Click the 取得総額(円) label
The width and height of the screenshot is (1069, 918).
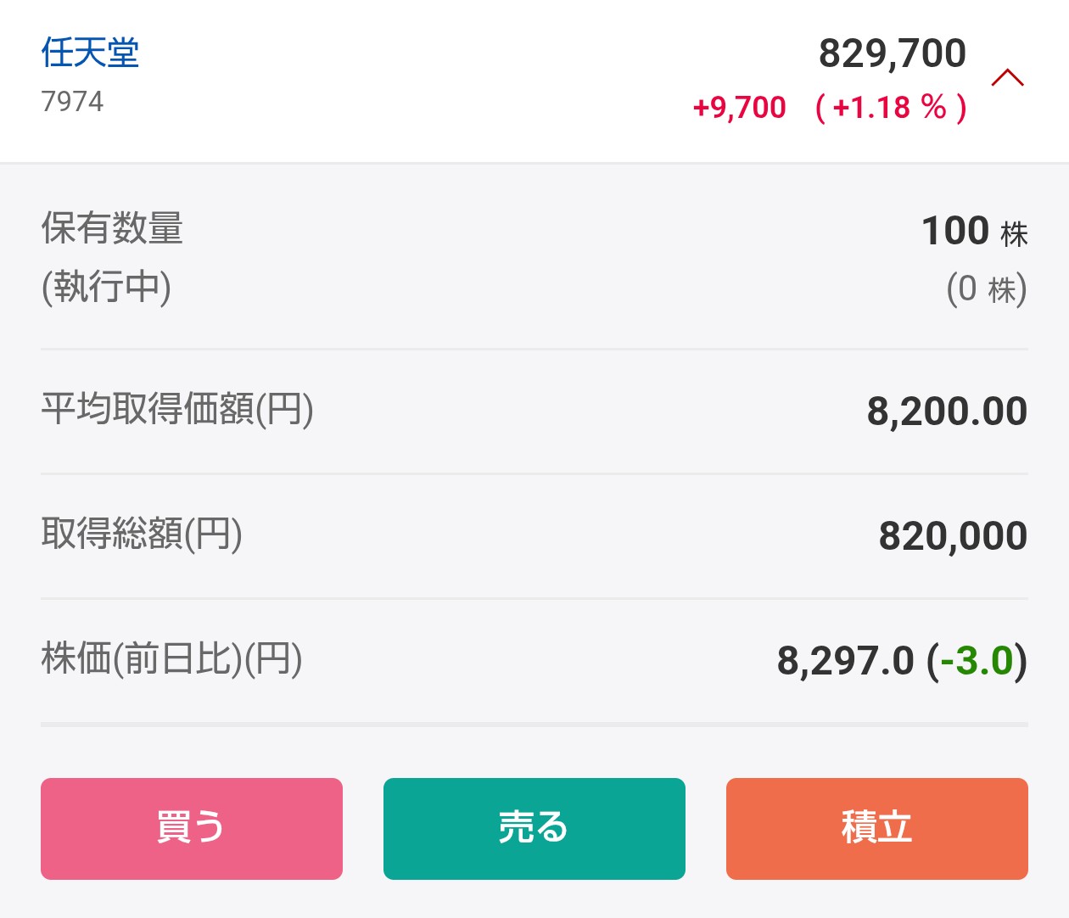[x=142, y=535]
